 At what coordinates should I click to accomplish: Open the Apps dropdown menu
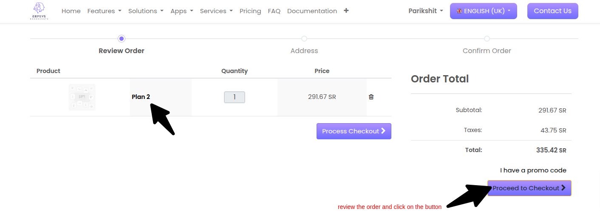coord(181,11)
